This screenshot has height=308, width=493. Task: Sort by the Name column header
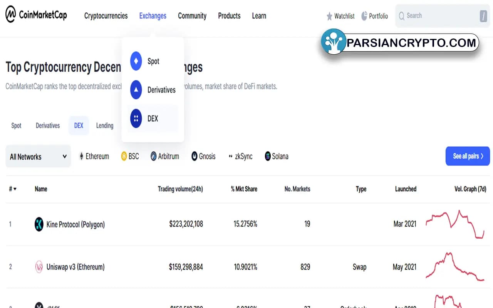(x=41, y=189)
